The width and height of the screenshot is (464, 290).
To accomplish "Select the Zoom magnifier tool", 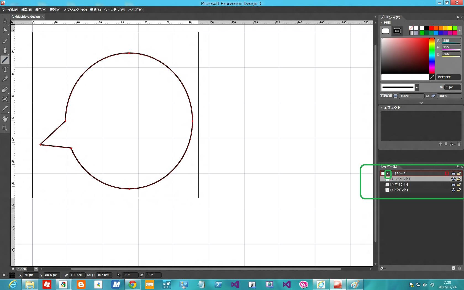I will pos(5,128).
